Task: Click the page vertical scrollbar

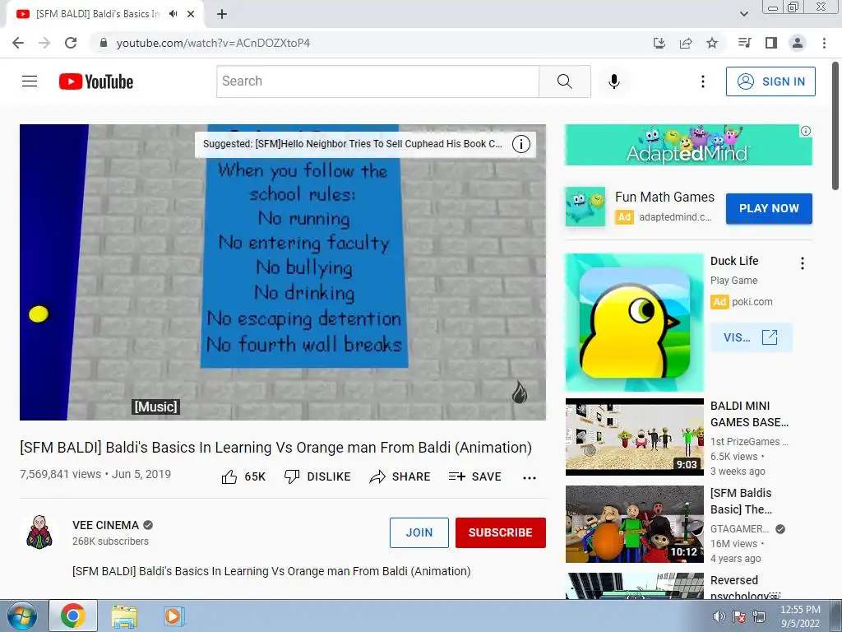Action: [836, 126]
